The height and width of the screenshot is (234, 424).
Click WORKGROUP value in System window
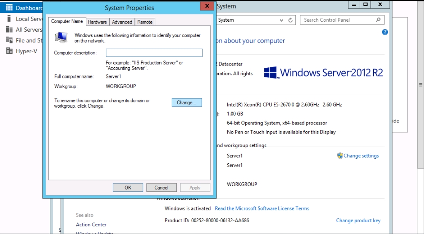[242, 184]
